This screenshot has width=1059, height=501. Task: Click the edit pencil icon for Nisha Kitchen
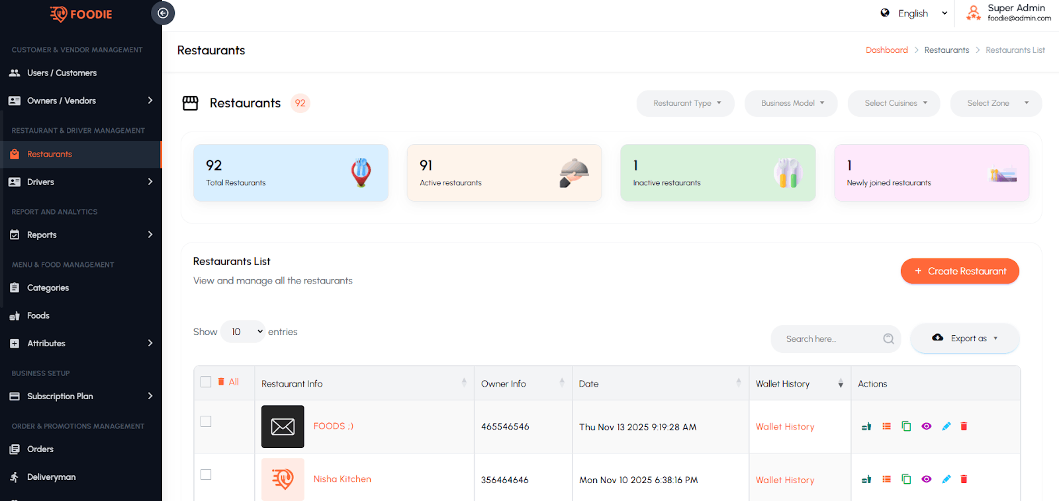point(946,479)
